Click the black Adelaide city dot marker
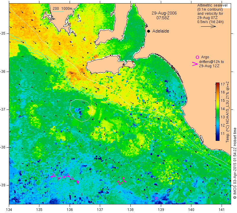Screen dimensions: 237x213 [x=149, y=31]
